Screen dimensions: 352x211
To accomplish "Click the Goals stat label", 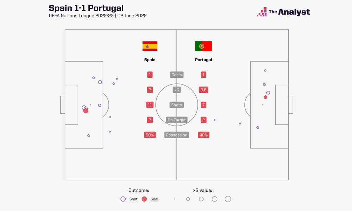I will point(177,75).
